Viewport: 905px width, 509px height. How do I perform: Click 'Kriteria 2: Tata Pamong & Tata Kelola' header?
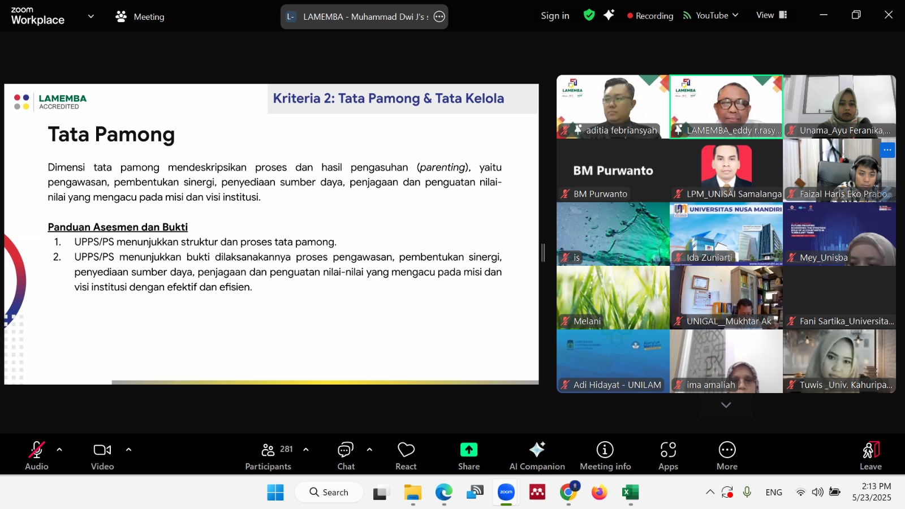[x=389, y=98]
